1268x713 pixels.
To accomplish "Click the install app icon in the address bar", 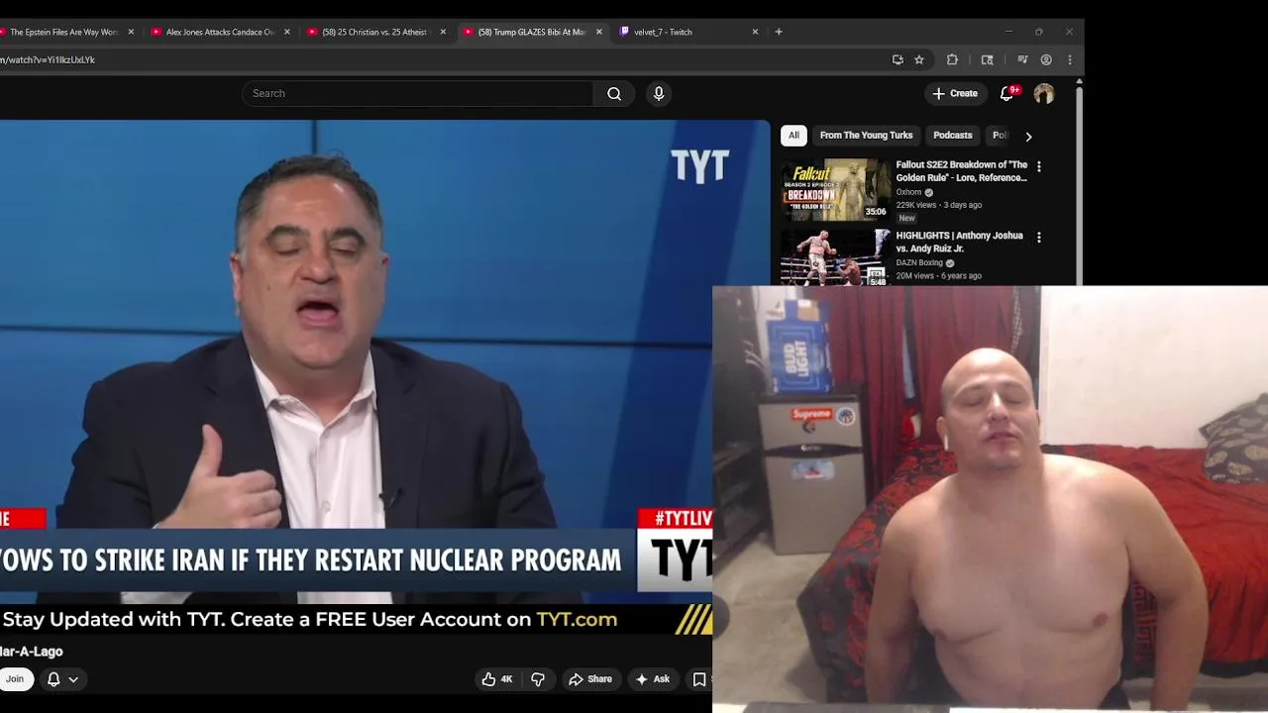I will [898, 59].
